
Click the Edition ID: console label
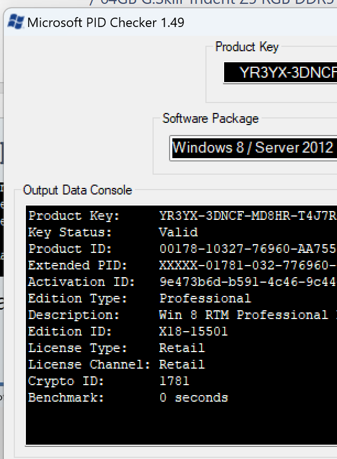(x=70, y=331)
